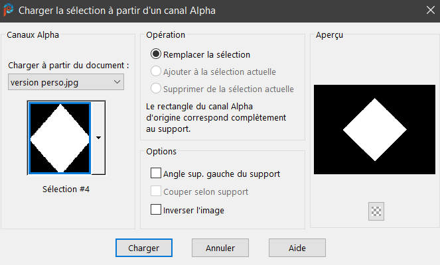The image size is (440, 265).
Task: Toggle the transparency checkerboard preview icon
Action: point(377,211)
